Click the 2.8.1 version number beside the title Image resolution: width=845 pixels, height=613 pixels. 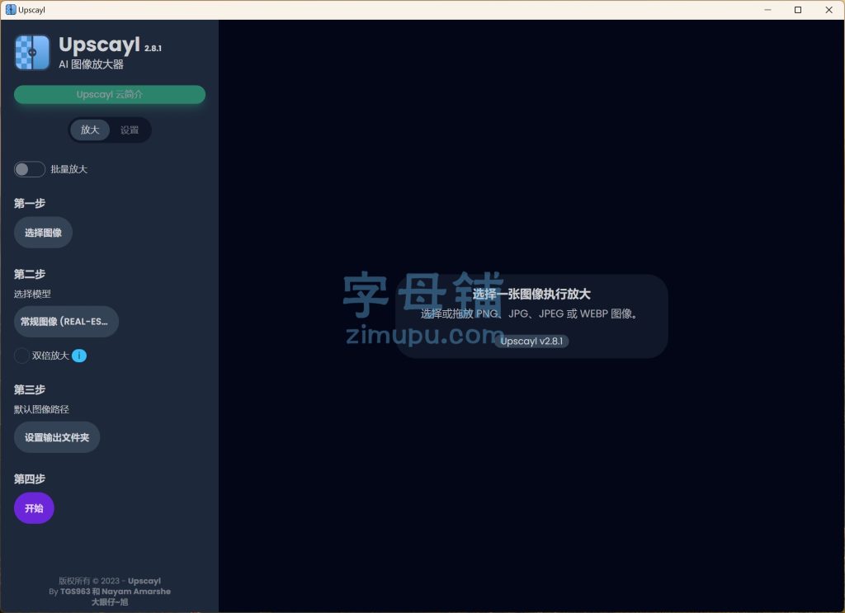coord(153,48)
